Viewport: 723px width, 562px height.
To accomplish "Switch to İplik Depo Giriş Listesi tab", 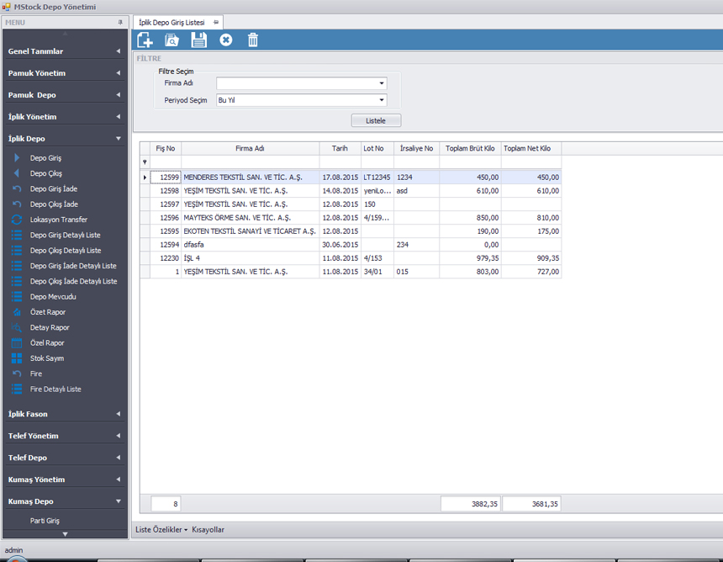I will coord(172,22).
